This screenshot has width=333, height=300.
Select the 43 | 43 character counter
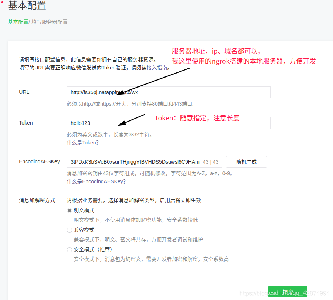click(x=211, y=162)
